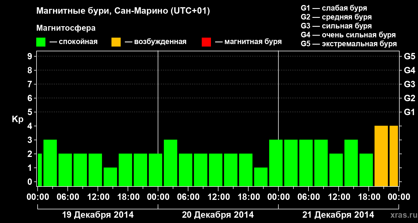Click the wider orange Kp 4 bar

pyautogui.click(x=381, y=156)
